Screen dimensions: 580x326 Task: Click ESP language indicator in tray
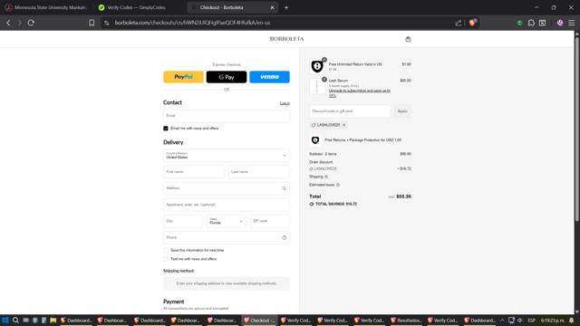(532, 321)
